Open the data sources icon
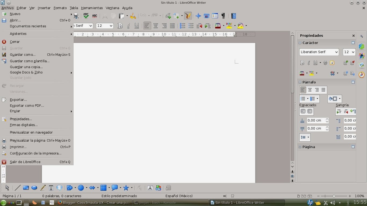The image size is (367, 206). click(215, 16)
